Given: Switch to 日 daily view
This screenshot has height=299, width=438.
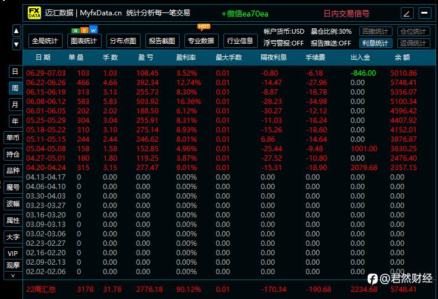Looking at the screenshot, I should coord(15,71).
